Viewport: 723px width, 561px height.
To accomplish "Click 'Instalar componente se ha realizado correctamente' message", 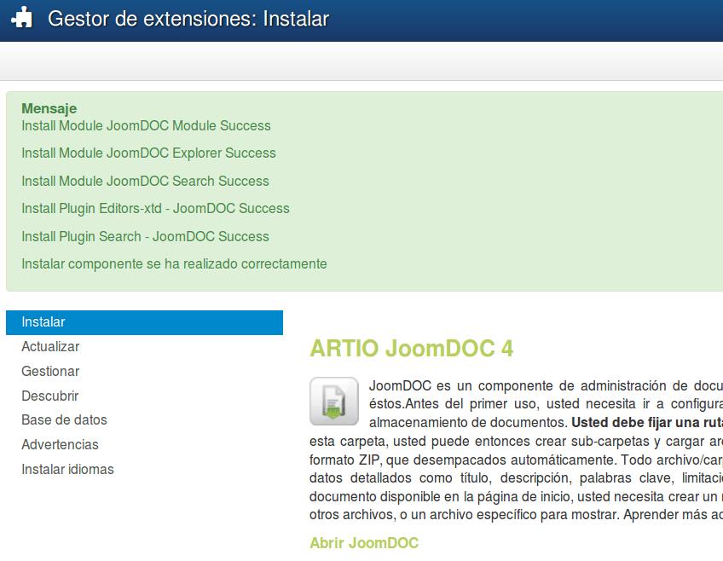I will click(x=174, y=263).
